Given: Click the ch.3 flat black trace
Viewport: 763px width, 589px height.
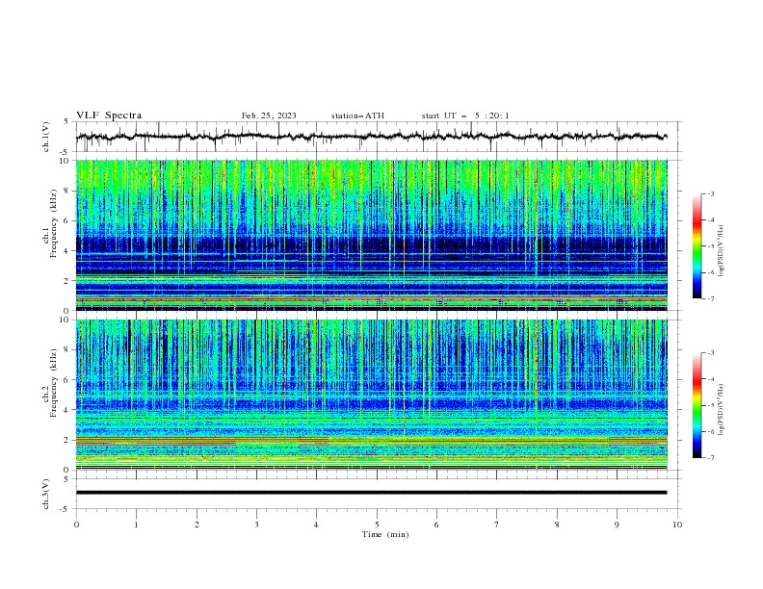Looking at the screenshot, I should (x=371, y=493).
